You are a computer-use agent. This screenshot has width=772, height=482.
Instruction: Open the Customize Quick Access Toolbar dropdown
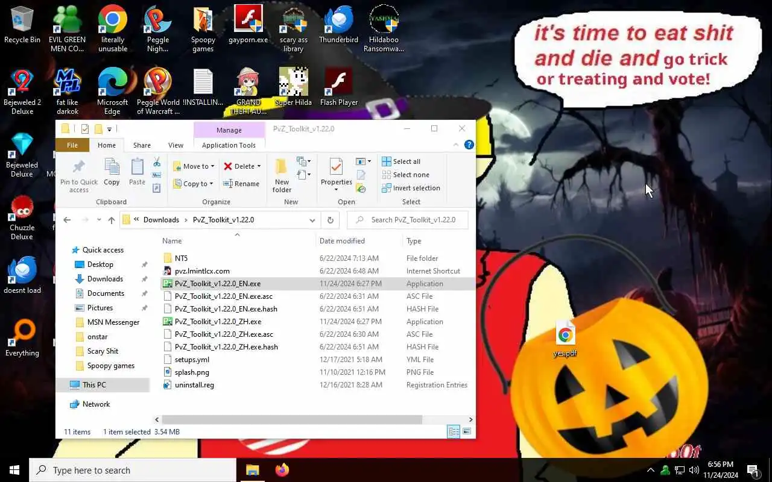pos(109,129)
